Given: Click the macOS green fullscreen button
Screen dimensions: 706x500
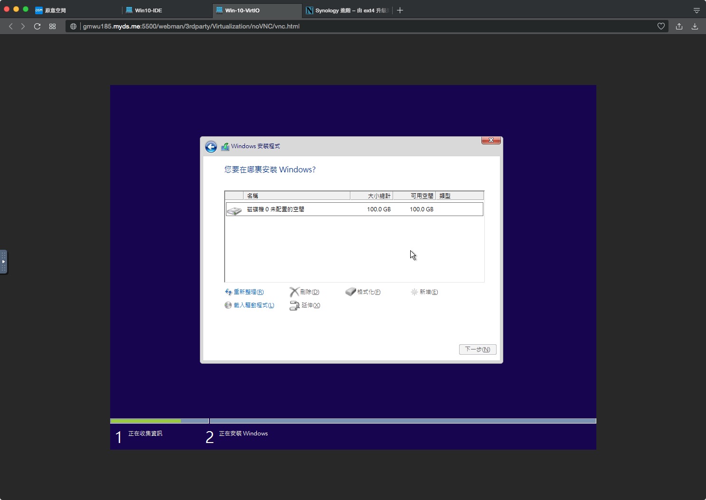Looking at the screenshot, I should (26, 9).
